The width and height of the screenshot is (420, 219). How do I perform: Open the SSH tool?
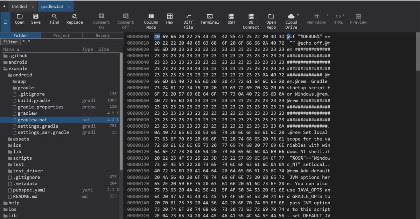231,19
